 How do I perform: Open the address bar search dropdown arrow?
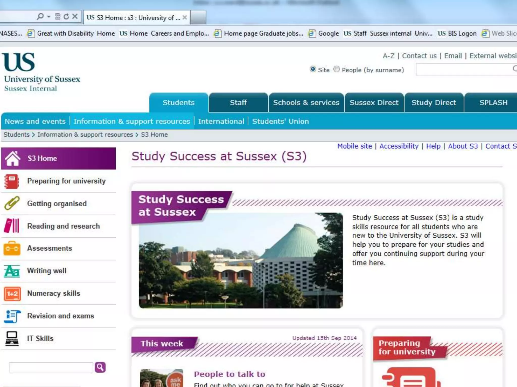point(49,17)
